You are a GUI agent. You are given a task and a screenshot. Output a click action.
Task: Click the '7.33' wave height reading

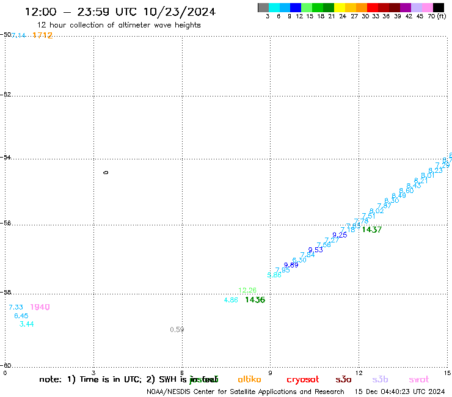pos(16,307)
